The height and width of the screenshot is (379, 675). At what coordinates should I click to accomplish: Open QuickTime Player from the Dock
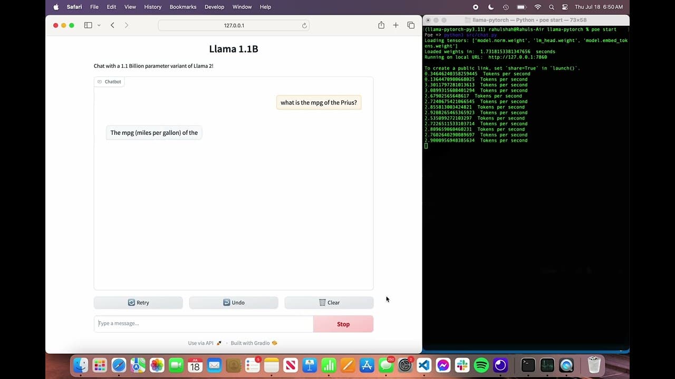tap(566, 365)
